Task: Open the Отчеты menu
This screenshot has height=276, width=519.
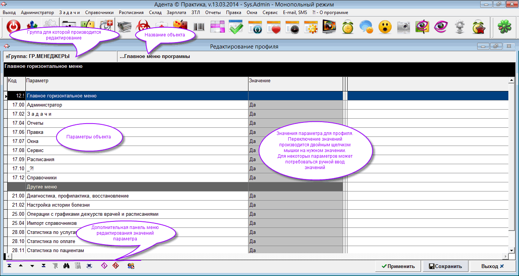Action: pyautogui.click(x=213, y=13)
